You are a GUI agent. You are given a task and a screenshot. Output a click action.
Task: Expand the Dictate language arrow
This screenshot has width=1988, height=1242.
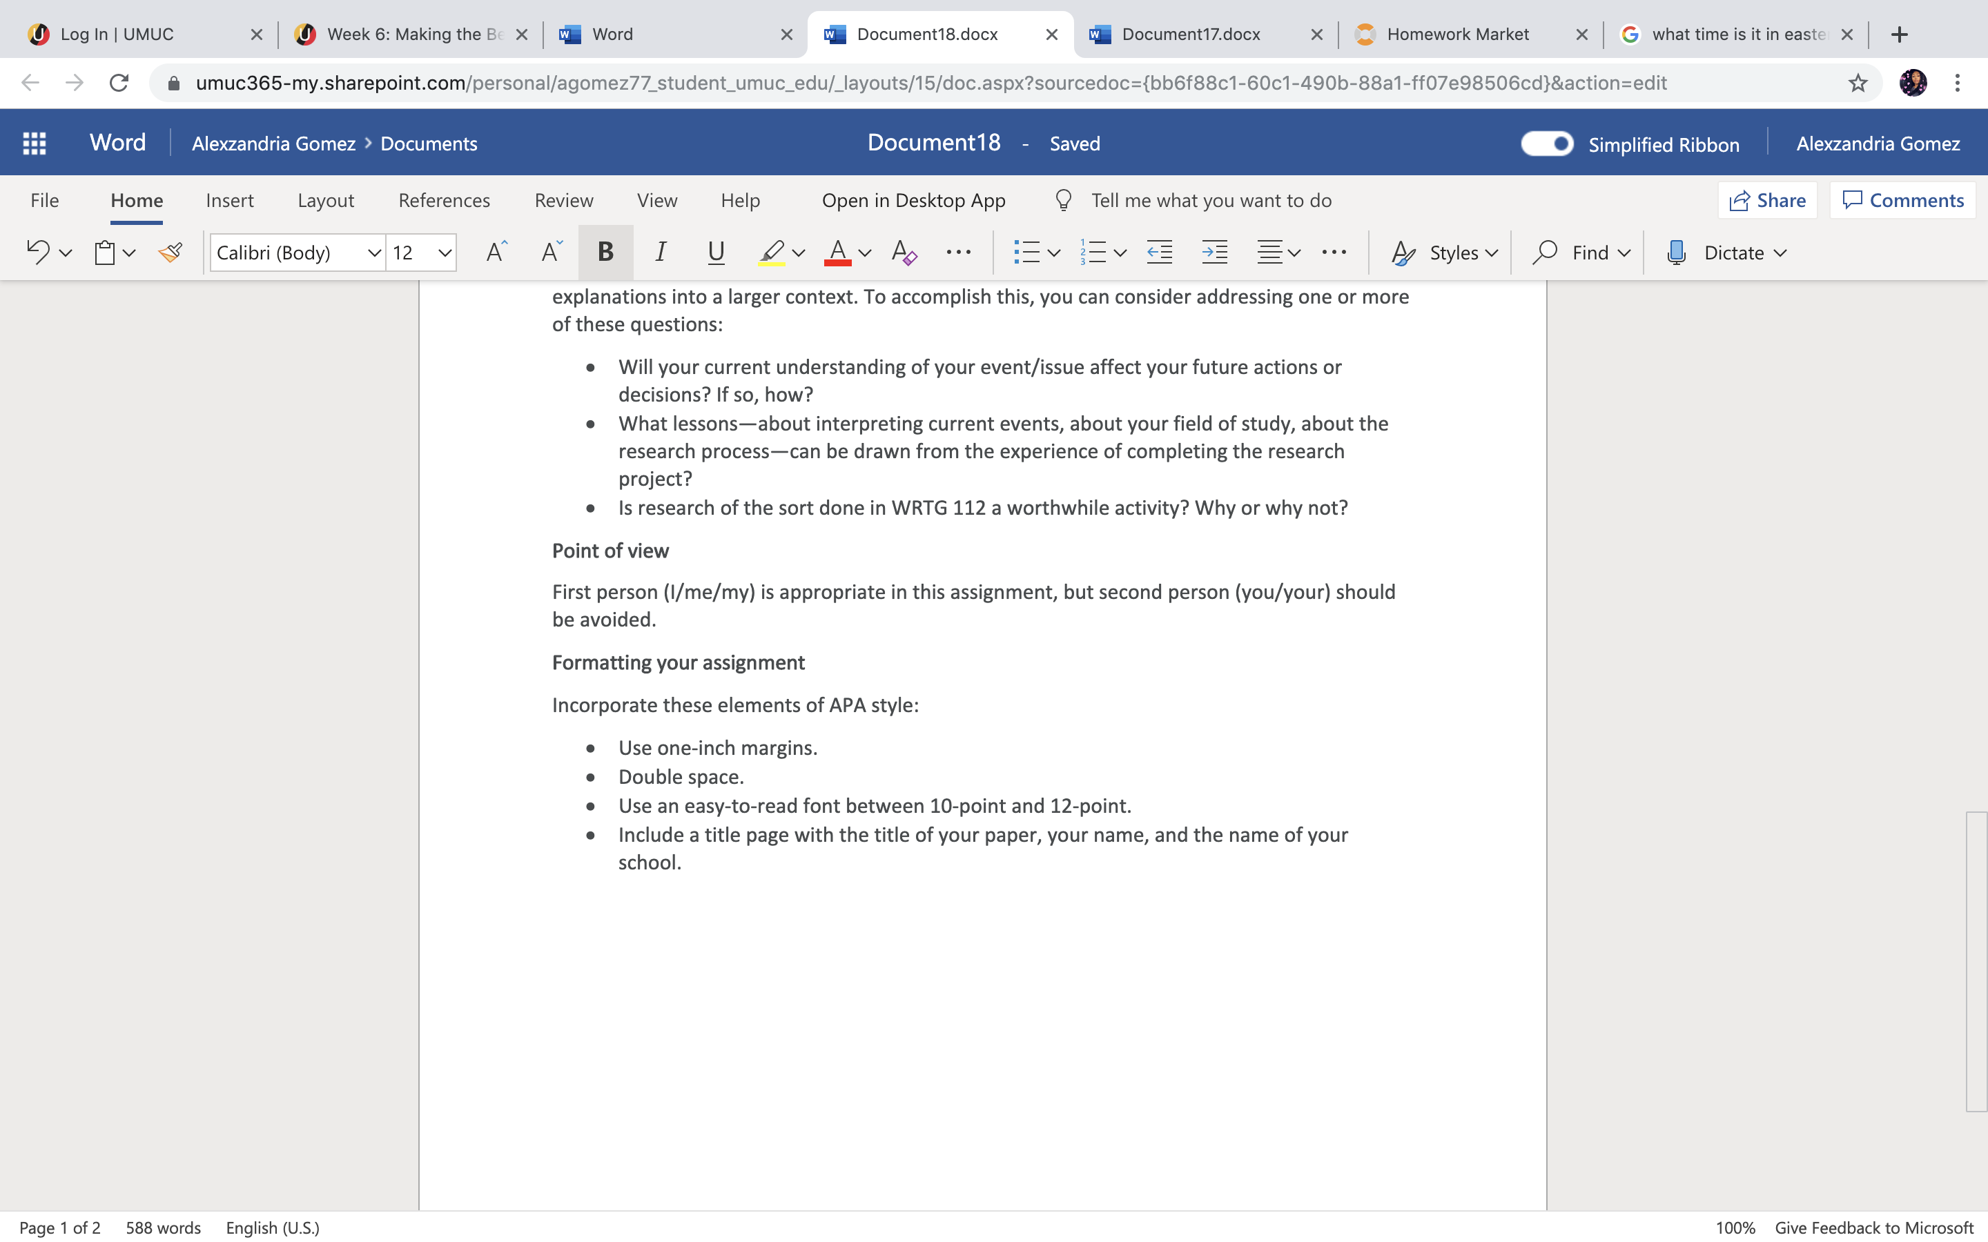coord(1780,253)
